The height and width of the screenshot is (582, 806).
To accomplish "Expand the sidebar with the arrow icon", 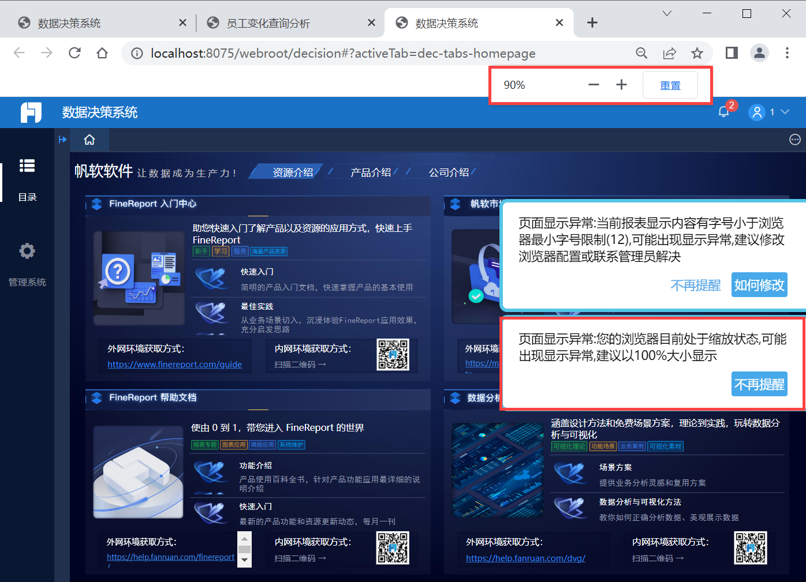I will click(x=63, y=140).
